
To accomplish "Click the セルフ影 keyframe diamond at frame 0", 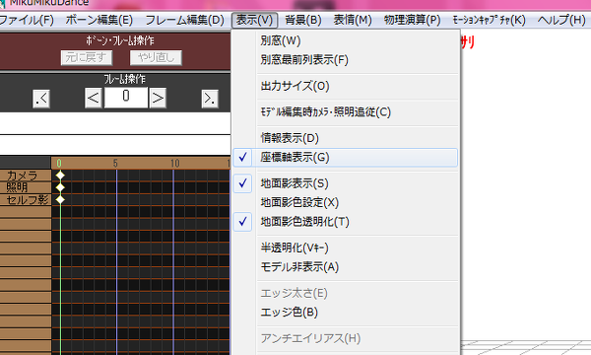I will click(60, 199).
